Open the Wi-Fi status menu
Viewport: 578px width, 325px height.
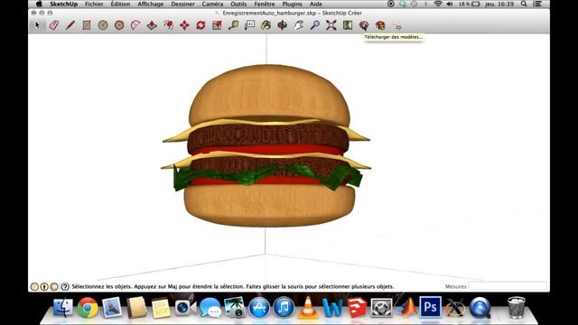click(438, 4)
